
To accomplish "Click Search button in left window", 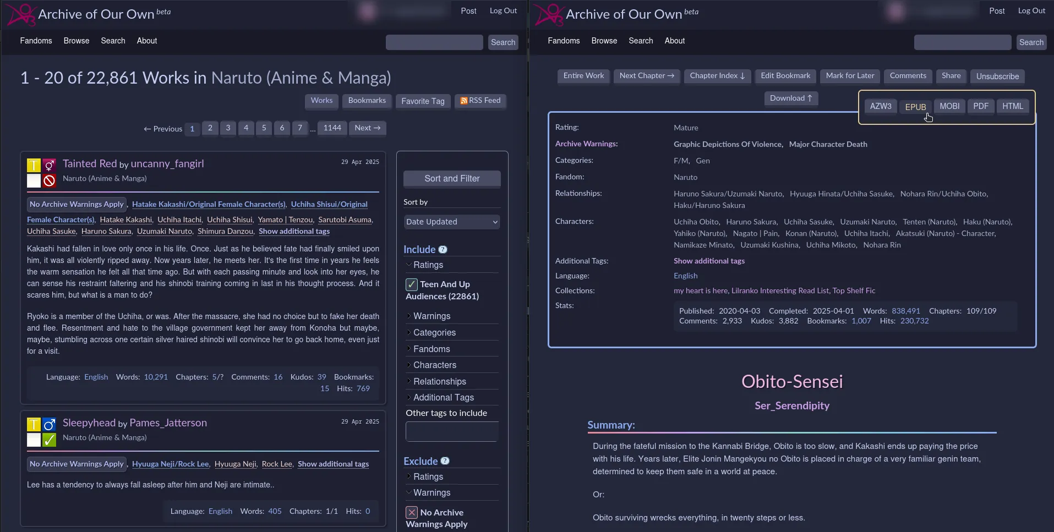I will tap(503, 42).
